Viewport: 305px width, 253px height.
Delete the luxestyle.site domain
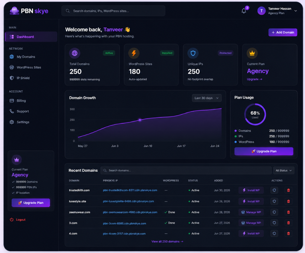coord(288,201)
